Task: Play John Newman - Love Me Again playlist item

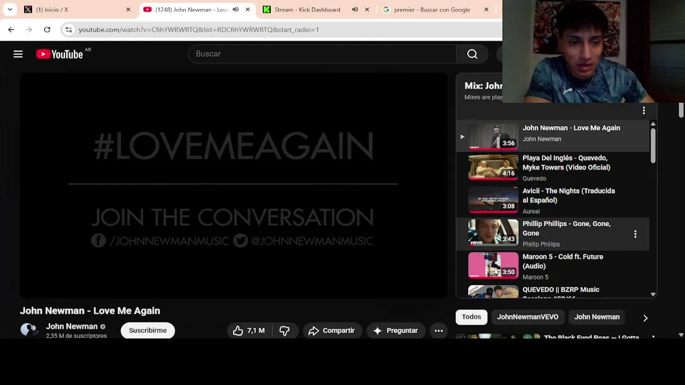Action: [553, 136]
